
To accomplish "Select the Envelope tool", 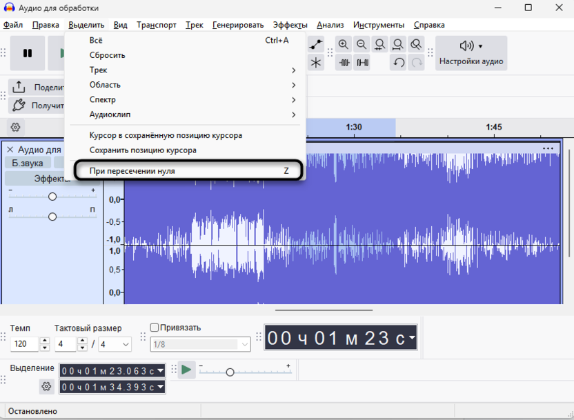I will coord(316,45).
